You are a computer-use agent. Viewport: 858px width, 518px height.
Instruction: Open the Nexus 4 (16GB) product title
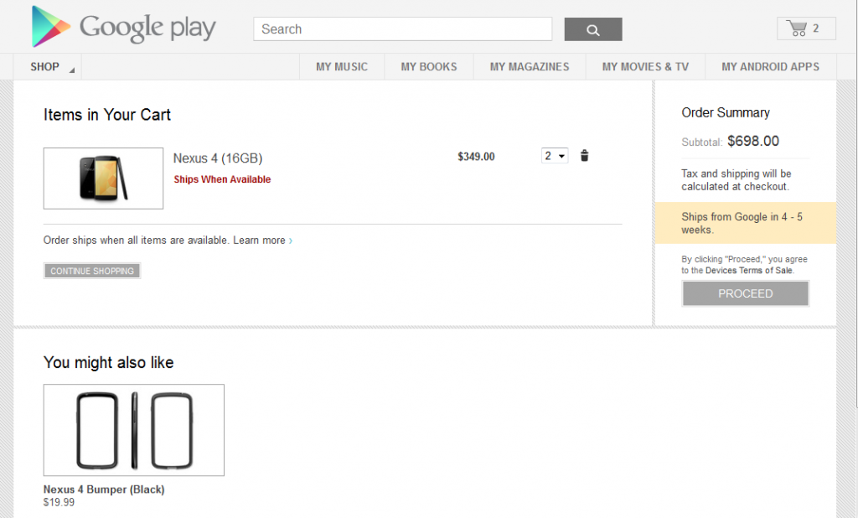218,158
